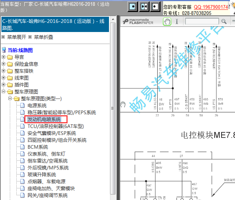Click the expand-right-panel arrow button
Image resolution: width=235 pixels, height=200 pixels.
coord(155,7)
